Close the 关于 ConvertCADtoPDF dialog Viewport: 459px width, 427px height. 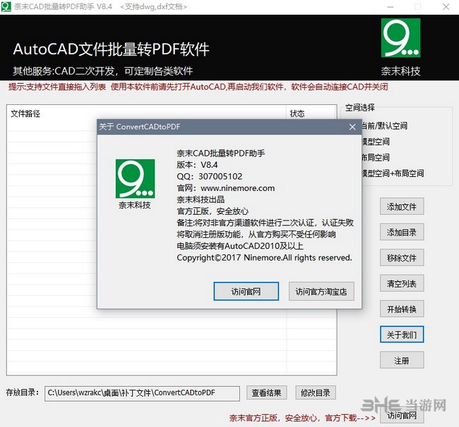tap(352, 127)
